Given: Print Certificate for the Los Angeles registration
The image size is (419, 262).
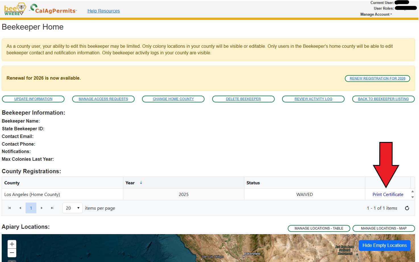Looking at the screenshot, I should tap(388, 194).
